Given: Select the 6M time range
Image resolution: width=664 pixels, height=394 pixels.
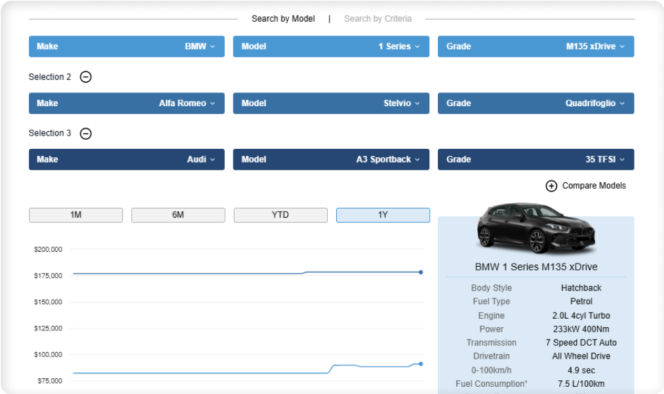Looking at the screenshot, I should (178, 215).
